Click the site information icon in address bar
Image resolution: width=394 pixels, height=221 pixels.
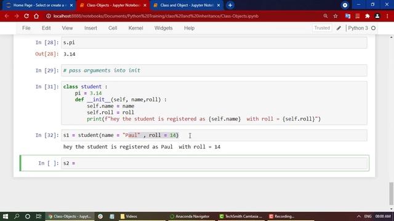(49, 16)
